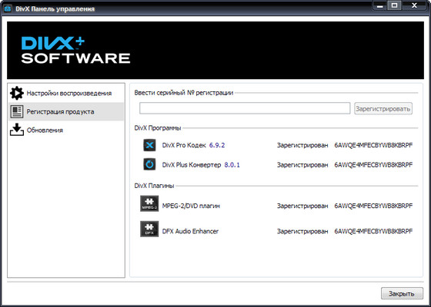The height and width of the screenshot is (307, 431).
Task: Click the product registration newspaper icon
Action: click(17, 111)
